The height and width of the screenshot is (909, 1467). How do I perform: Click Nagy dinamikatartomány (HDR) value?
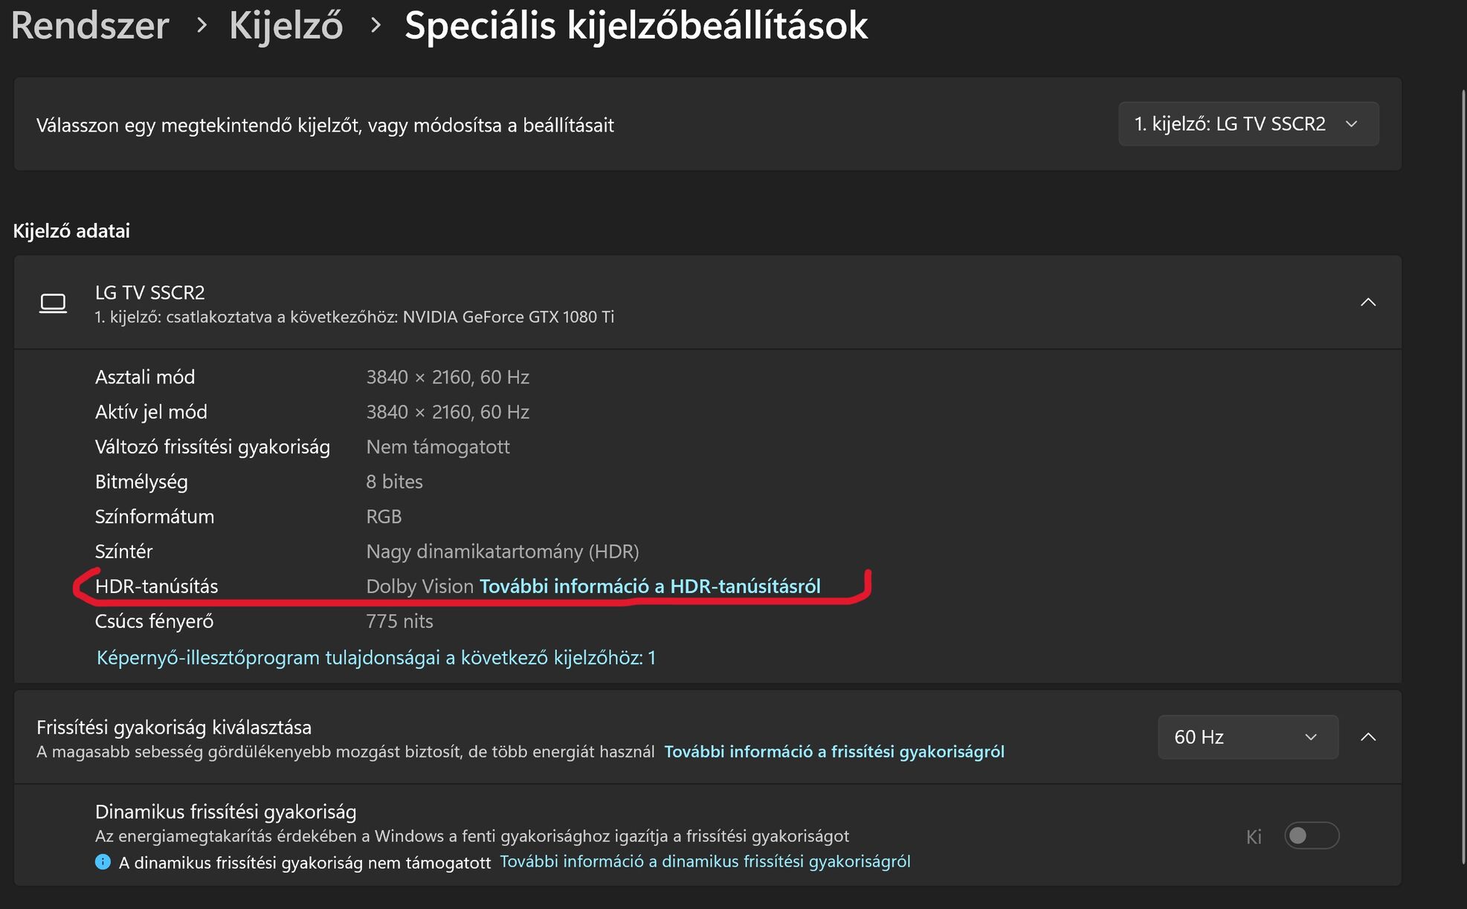[503, 552]
